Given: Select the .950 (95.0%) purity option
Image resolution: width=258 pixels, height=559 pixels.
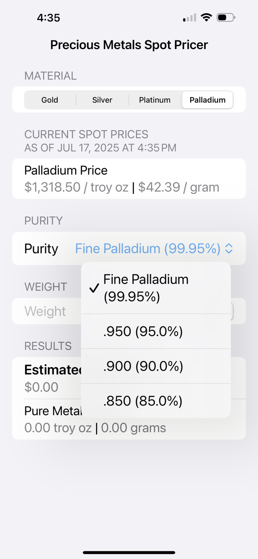Looking at the screenshot, I should 156,332.
